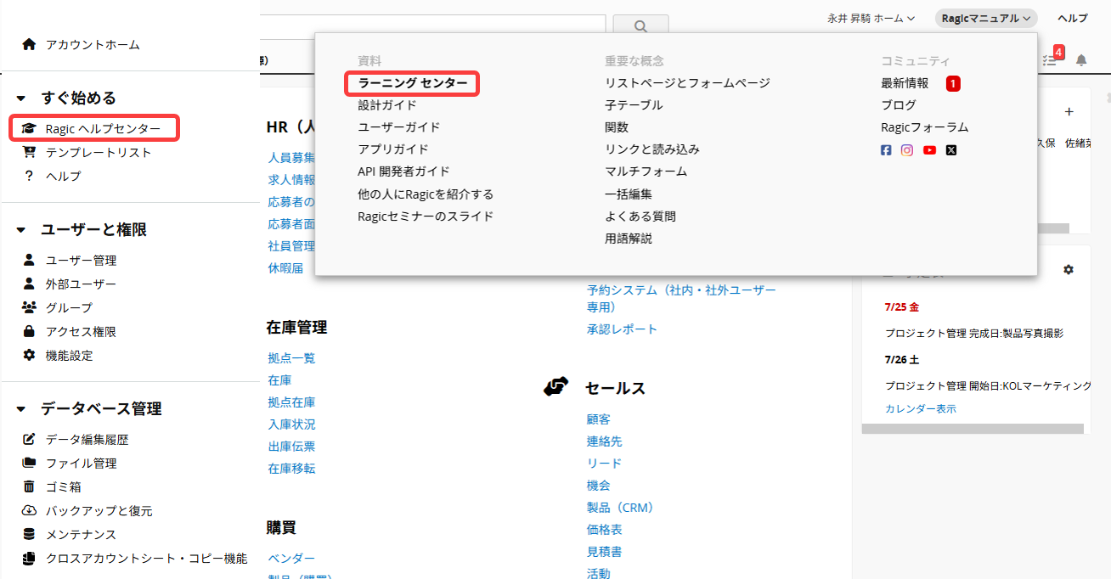Click the YouTube icon in the Community column
The height and width of the screenshot is (579, 1111).
(929, 150)
